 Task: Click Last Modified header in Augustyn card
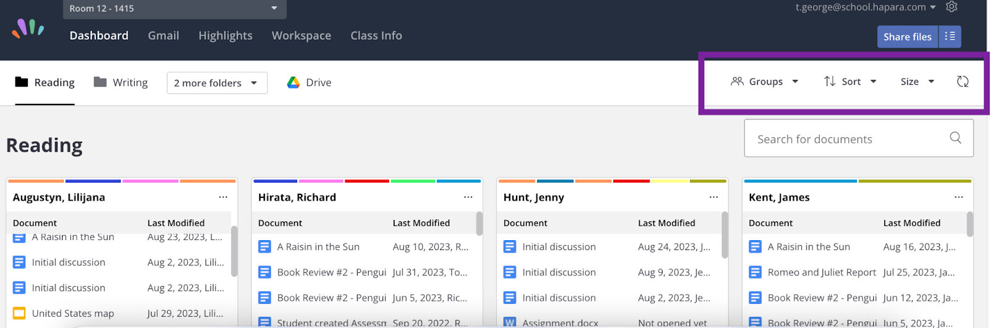(x=176, y=223)
